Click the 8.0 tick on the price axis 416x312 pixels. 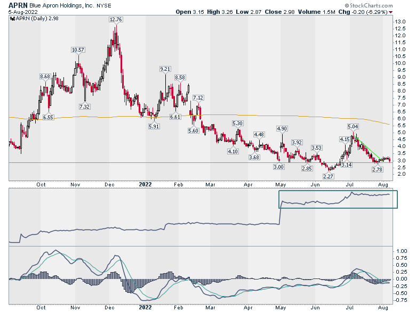(402, 91)
